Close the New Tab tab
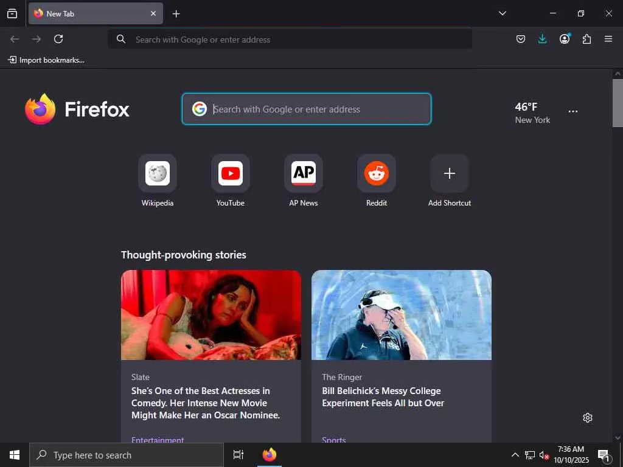The height and width of the screenshot is (467, 623). [x=153, y=13]
